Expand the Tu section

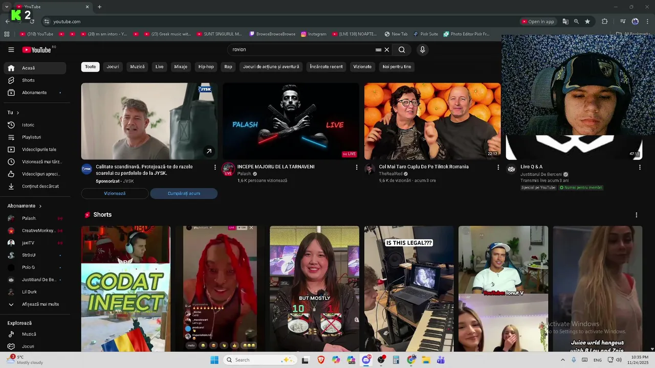tap(13, 112)
